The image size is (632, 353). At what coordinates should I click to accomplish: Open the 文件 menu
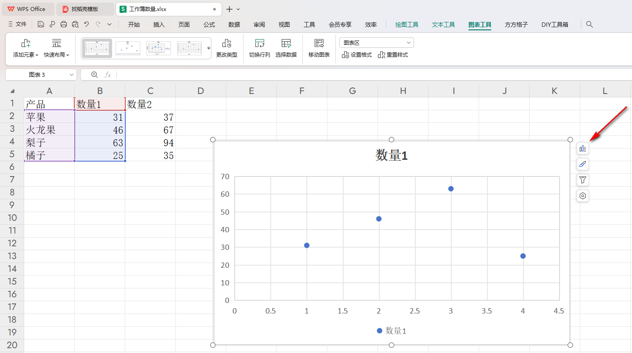click(18, 25)
